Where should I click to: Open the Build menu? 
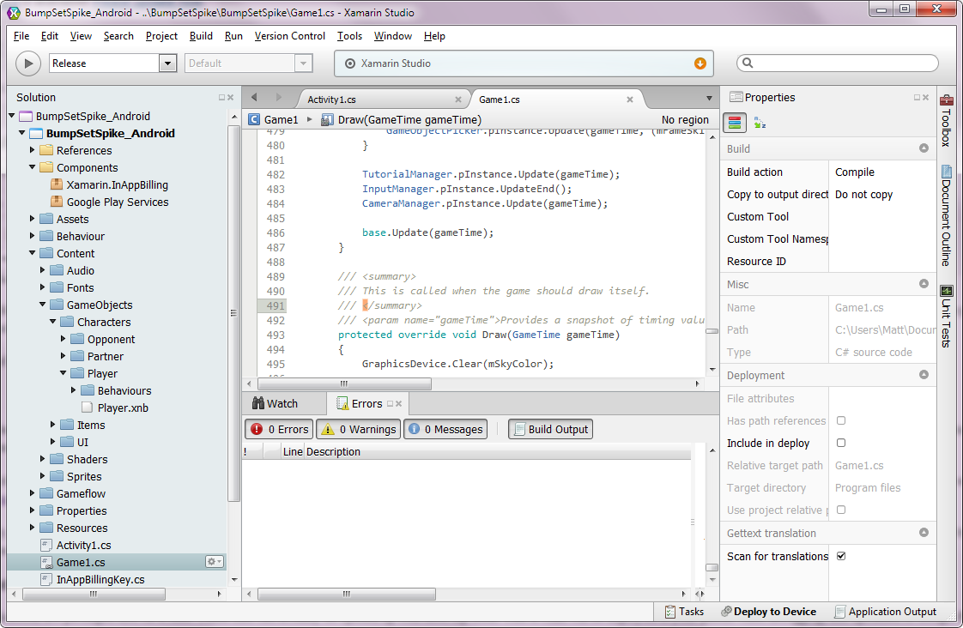[201, 36]
